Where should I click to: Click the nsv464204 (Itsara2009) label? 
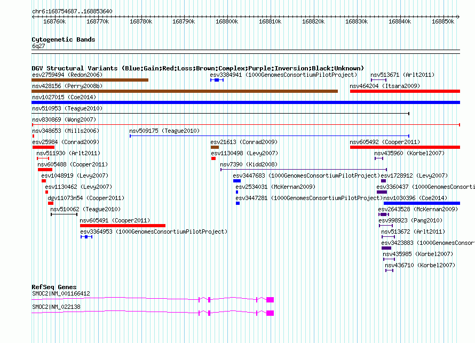pos(385,86)
